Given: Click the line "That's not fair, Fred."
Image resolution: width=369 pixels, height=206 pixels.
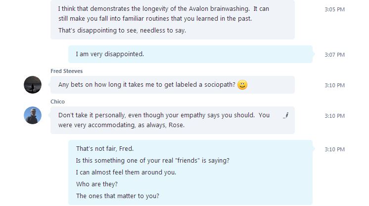Looking at the screenshot, I should tap(105, 149).
